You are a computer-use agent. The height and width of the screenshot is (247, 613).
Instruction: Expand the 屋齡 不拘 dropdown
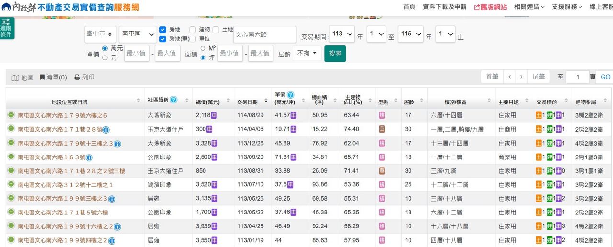tap(306, 54)
